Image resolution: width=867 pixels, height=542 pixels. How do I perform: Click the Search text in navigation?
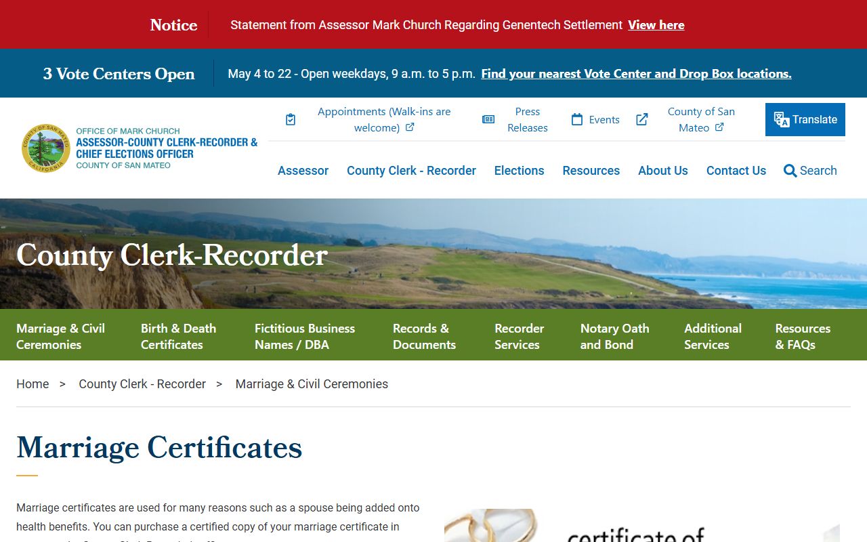tap(818, 171)
